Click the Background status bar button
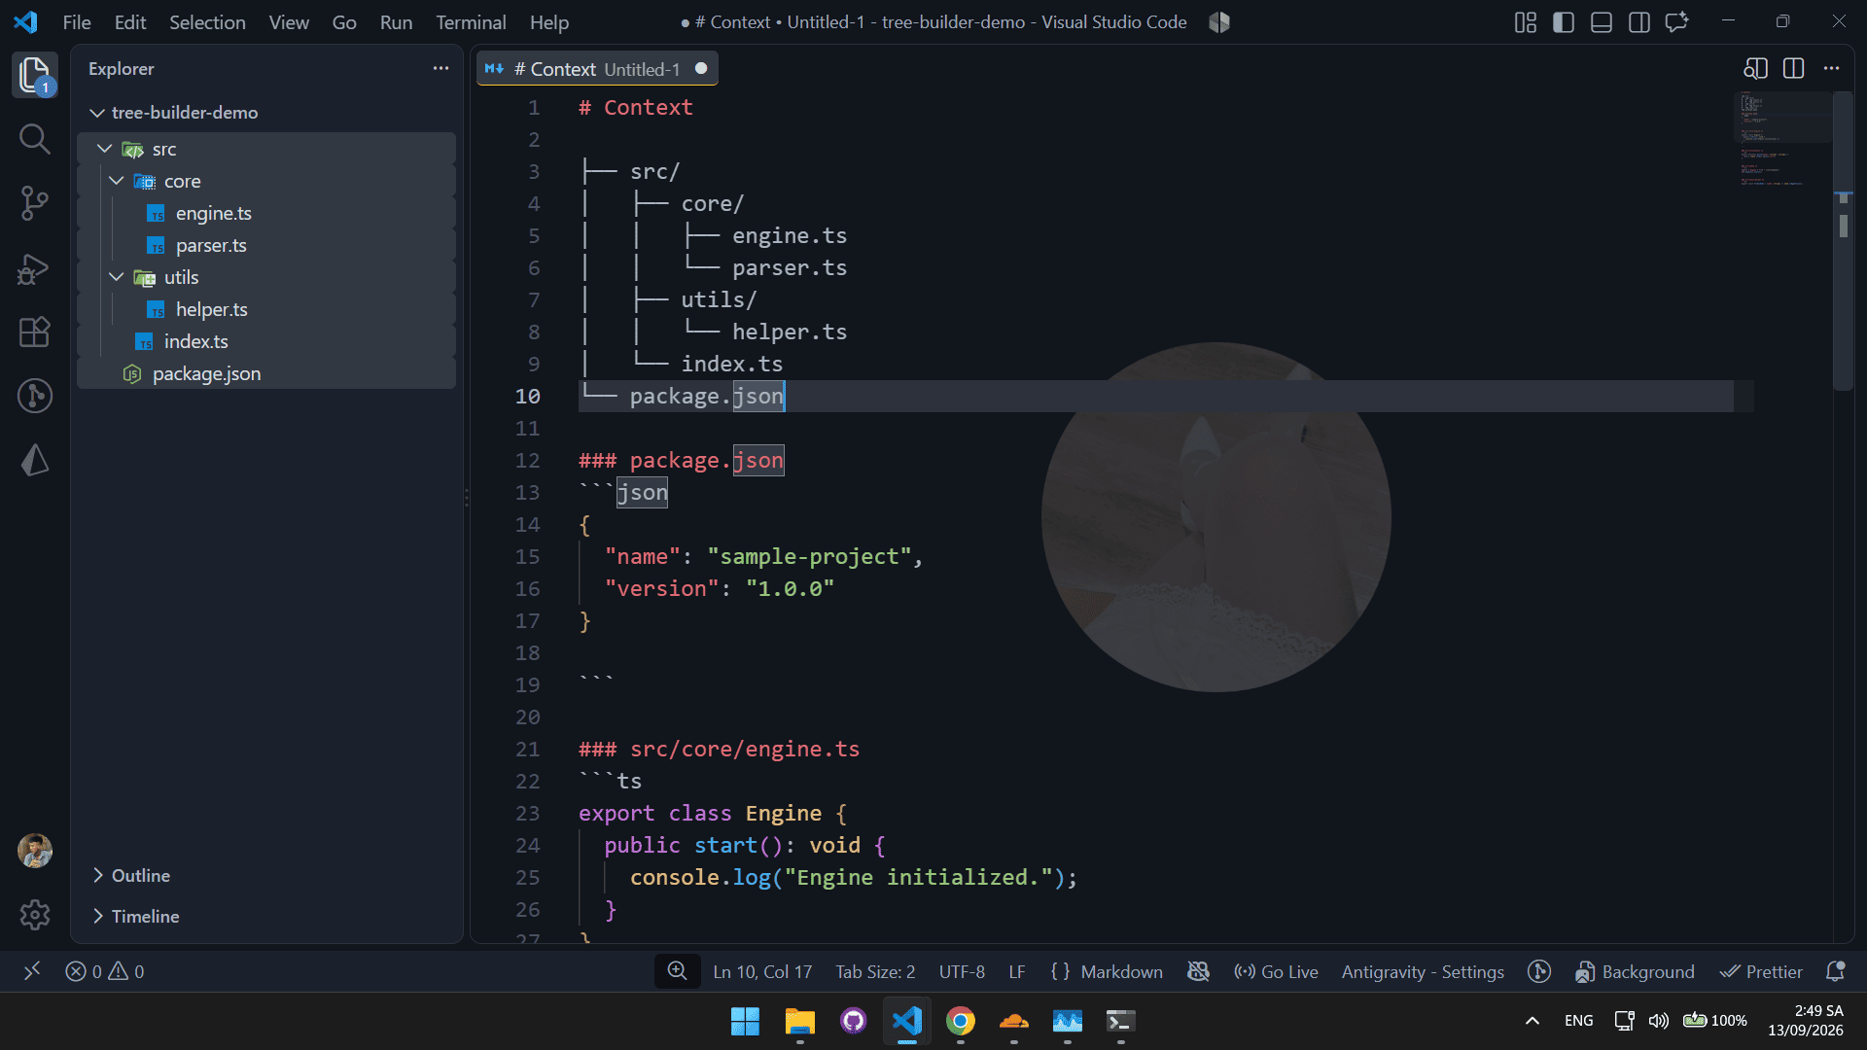 point(1635,971)
